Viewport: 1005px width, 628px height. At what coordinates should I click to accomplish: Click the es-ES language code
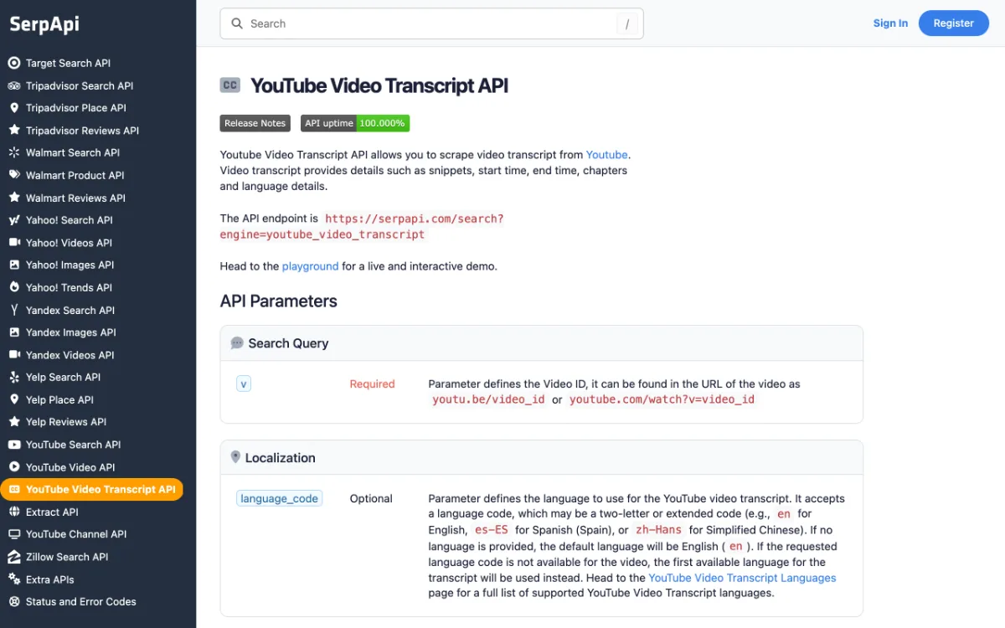(492, 530)
